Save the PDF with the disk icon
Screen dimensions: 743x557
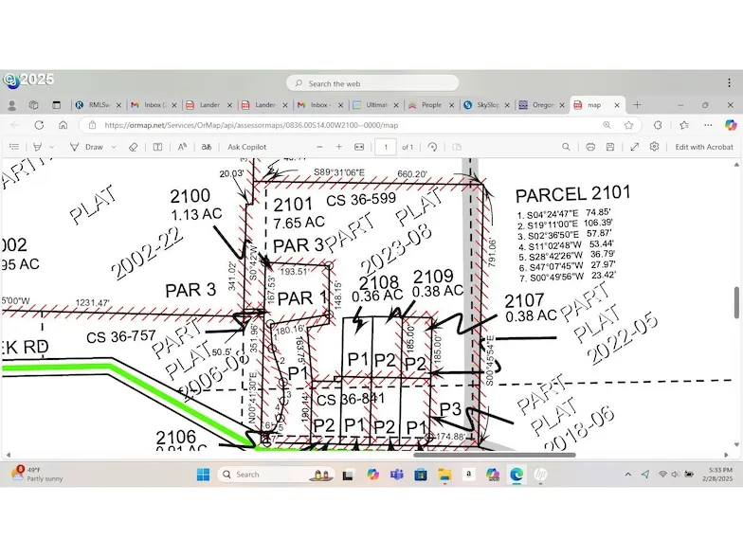(x=612, y=147)
